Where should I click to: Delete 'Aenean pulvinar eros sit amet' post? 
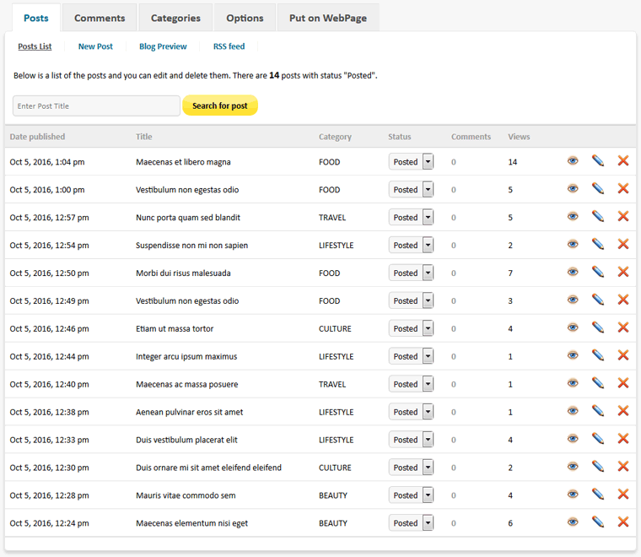coord(623,411)
